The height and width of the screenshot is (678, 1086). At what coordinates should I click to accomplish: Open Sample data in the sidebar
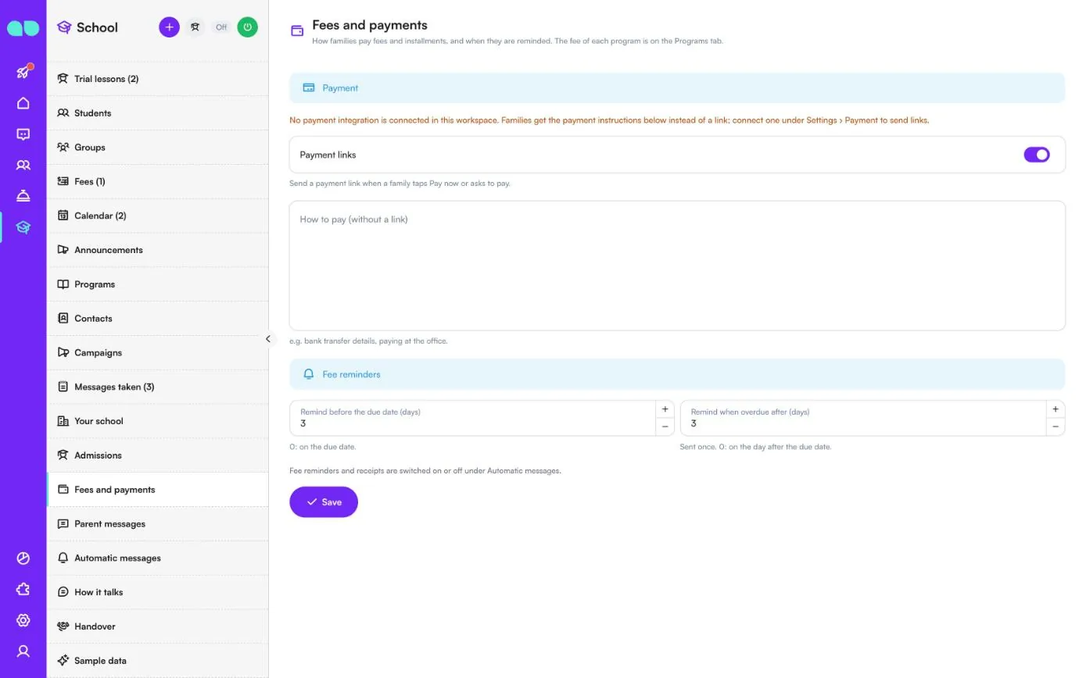(158, 661)
